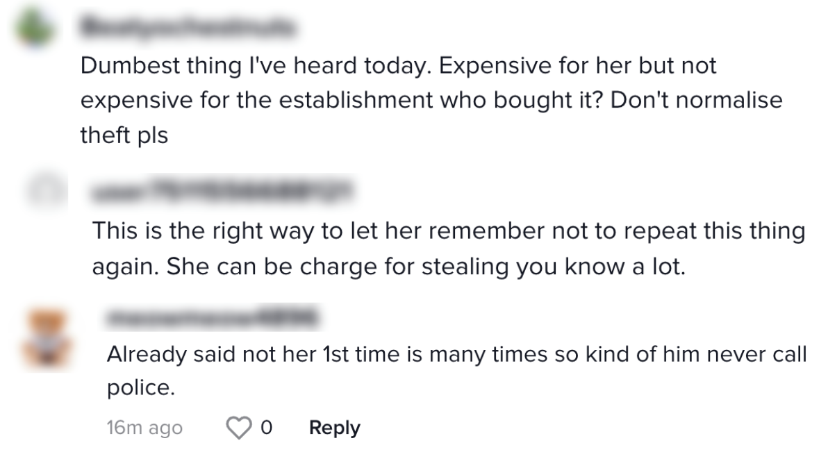
Task: Like the comment using the heart icon
Action: coord(239,428)
